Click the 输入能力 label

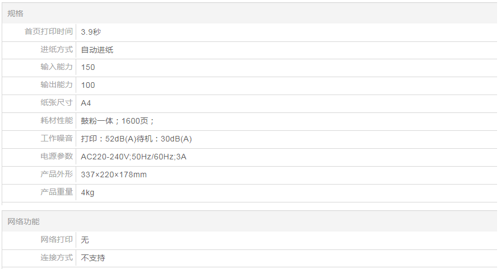57,67
